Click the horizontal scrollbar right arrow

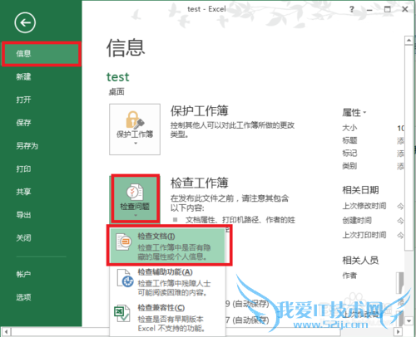pos(399,331)
